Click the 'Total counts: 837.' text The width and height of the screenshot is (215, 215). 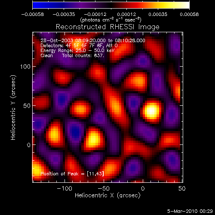(83, 55)
